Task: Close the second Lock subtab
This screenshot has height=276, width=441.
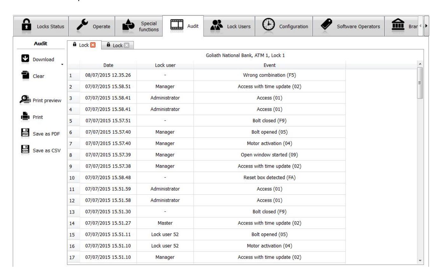Action: (127, 45)
